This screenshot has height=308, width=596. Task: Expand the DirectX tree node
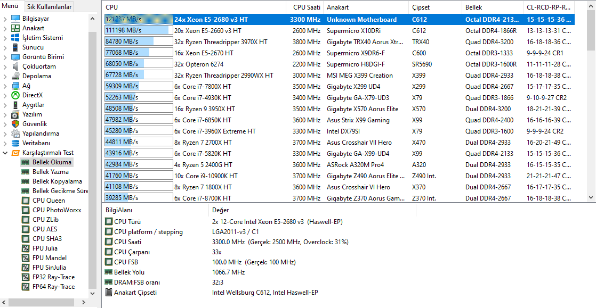pos(5,95)
